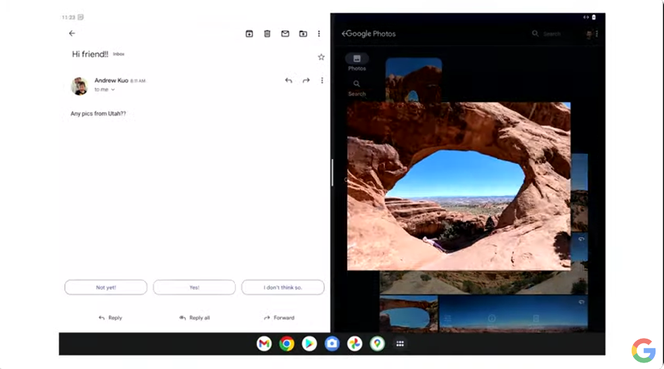664x369 pixels.
Task: Click the 'Hi friend!!' subject line
Action: pyautogui.click(x=90, y=54)
